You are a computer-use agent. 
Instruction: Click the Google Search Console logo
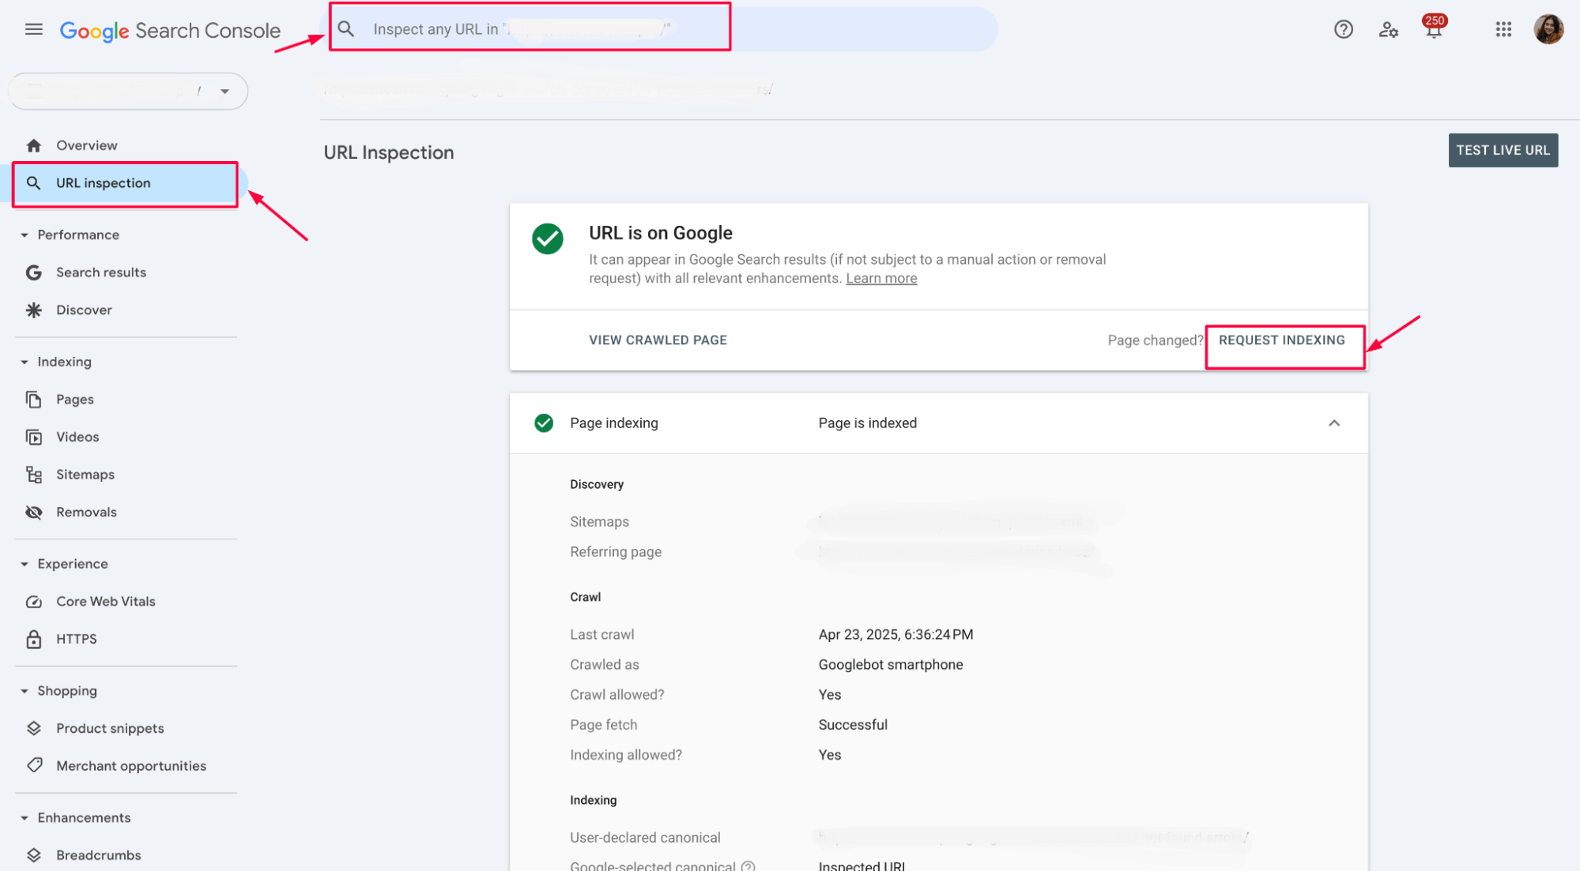pyautogui.click(x=170, y=31)
